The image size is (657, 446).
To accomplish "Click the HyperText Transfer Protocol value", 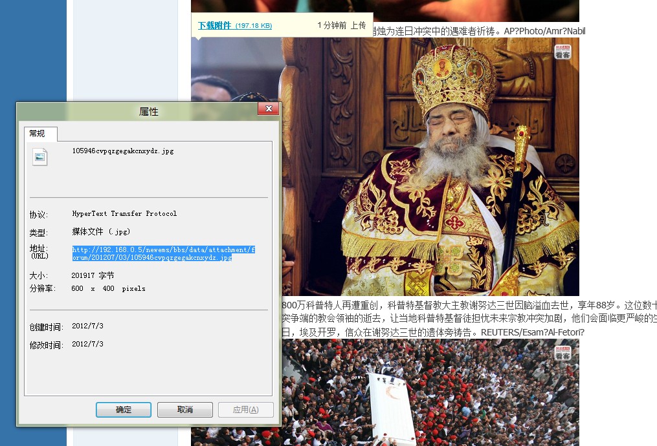I will 124,213.
